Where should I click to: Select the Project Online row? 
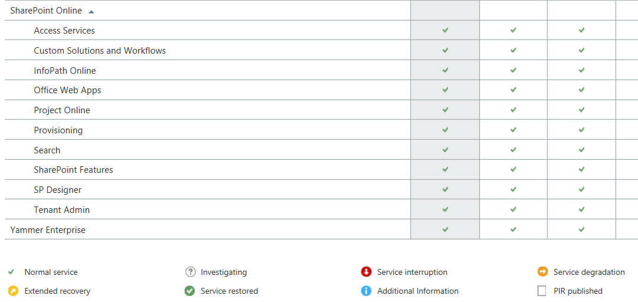62,110
